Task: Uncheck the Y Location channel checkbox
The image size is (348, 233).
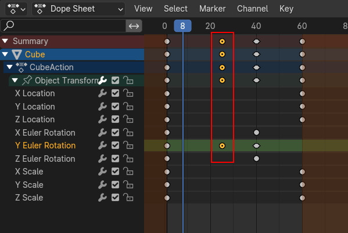Action: (x=115, y=106)
